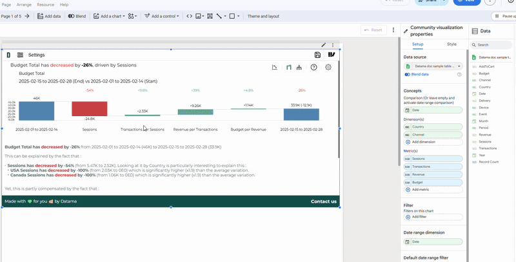Click the Datama library books icon
The height and width of the screenshot is (262, 516).
pos(332,55)
